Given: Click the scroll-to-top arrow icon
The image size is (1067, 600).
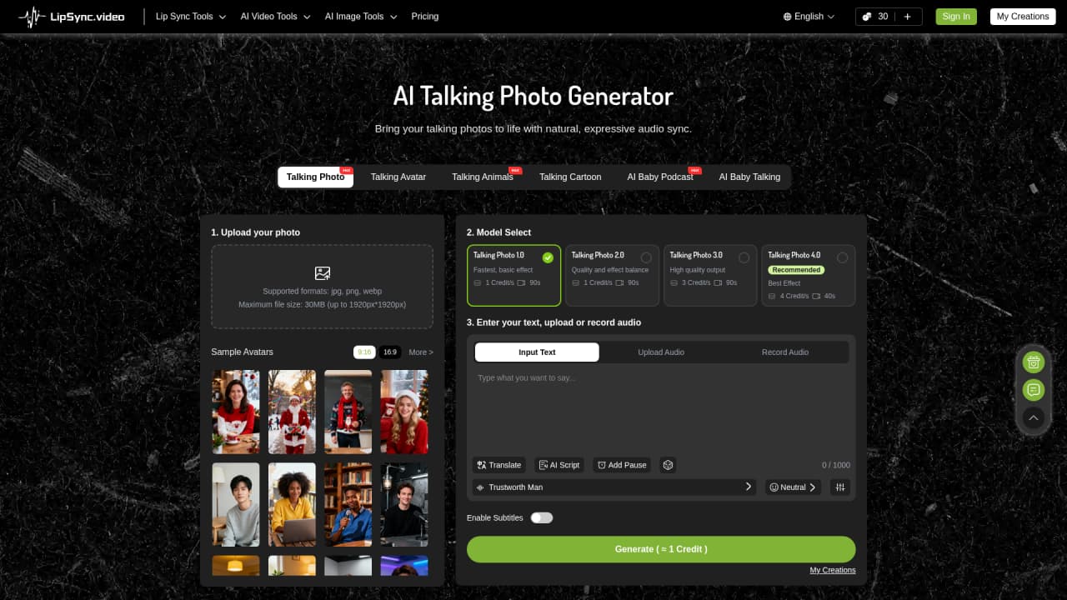Looking at the screenshot, I should [1034, 417].
